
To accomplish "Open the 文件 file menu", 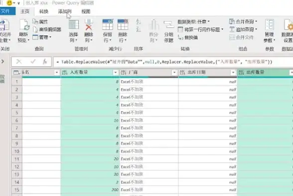I will click(x=5, y=11).
